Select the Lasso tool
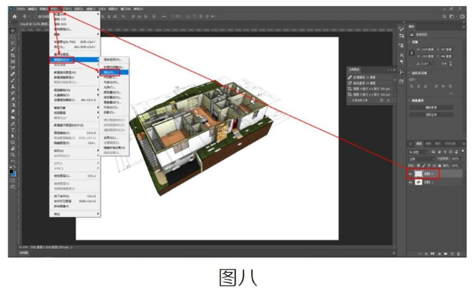The width and height of the screenshot is (473, 296). pos(13,43)
